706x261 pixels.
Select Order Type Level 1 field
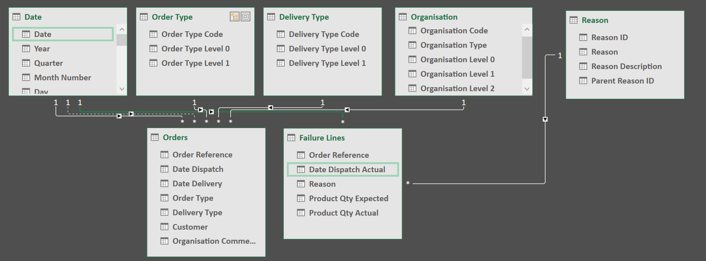coord(195,63)
